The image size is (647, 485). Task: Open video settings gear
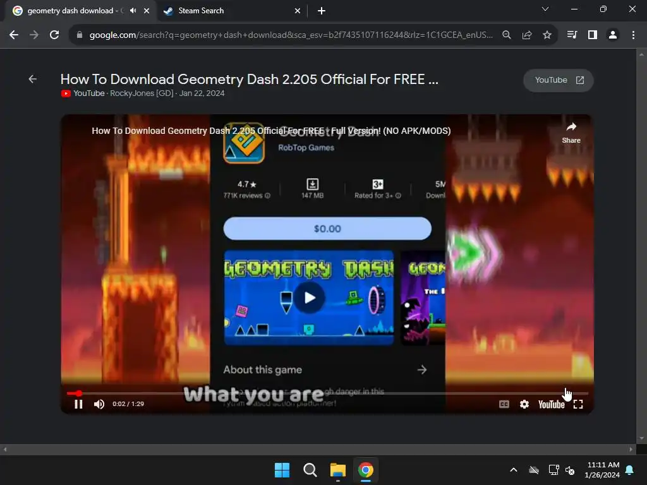[524, 404]
